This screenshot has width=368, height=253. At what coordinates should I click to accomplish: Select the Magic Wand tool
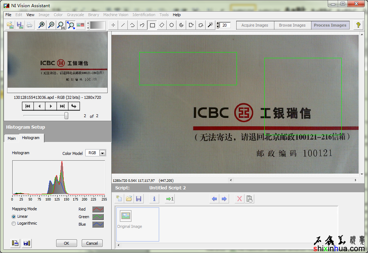point(210,25)
